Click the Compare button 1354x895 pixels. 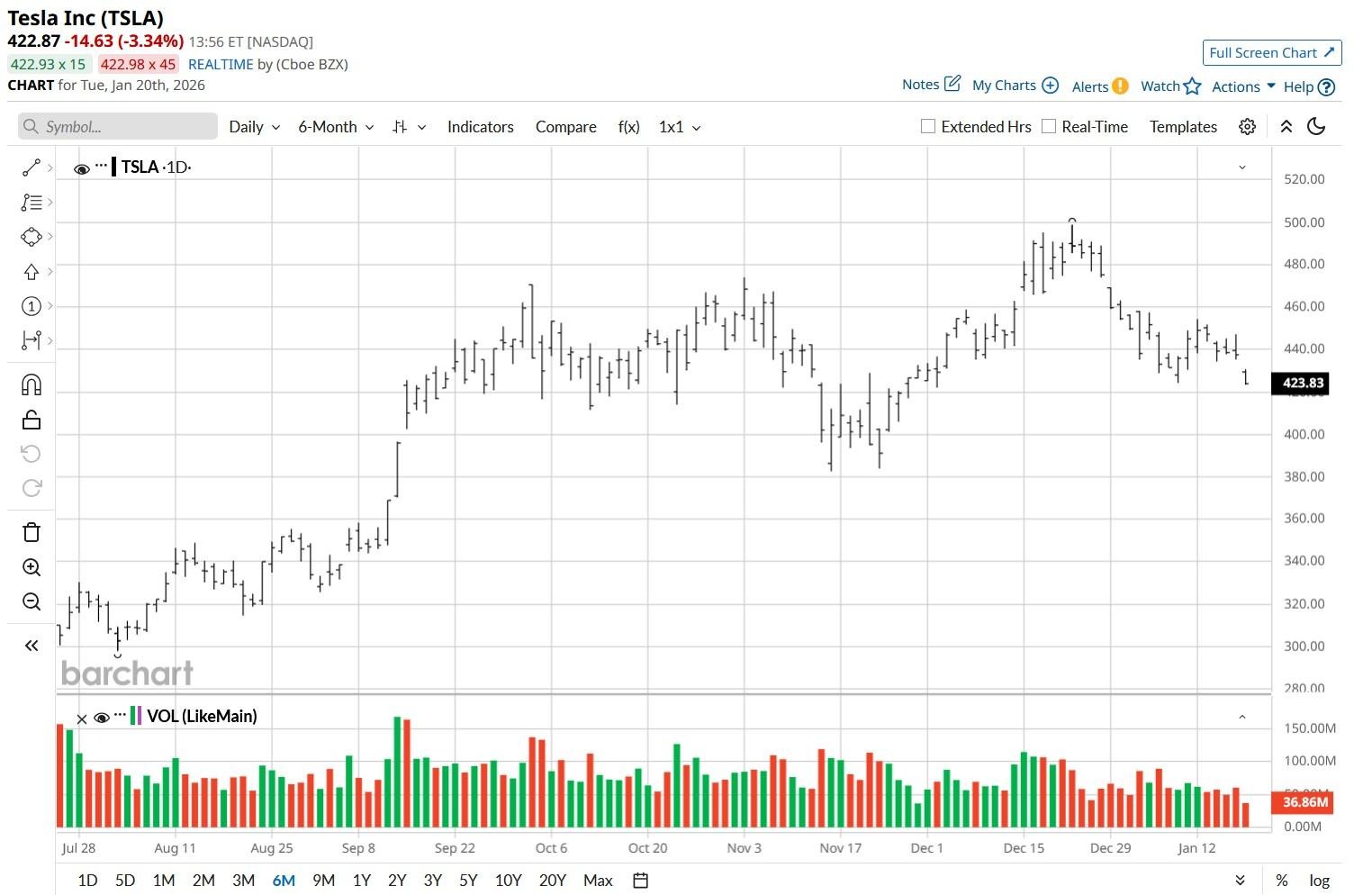(566, 127)
